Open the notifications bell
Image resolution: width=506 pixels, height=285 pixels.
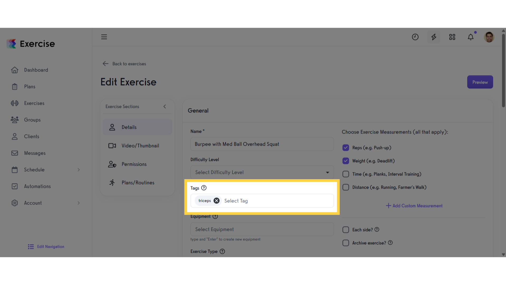pyautogui.click(x=471, y=37)
